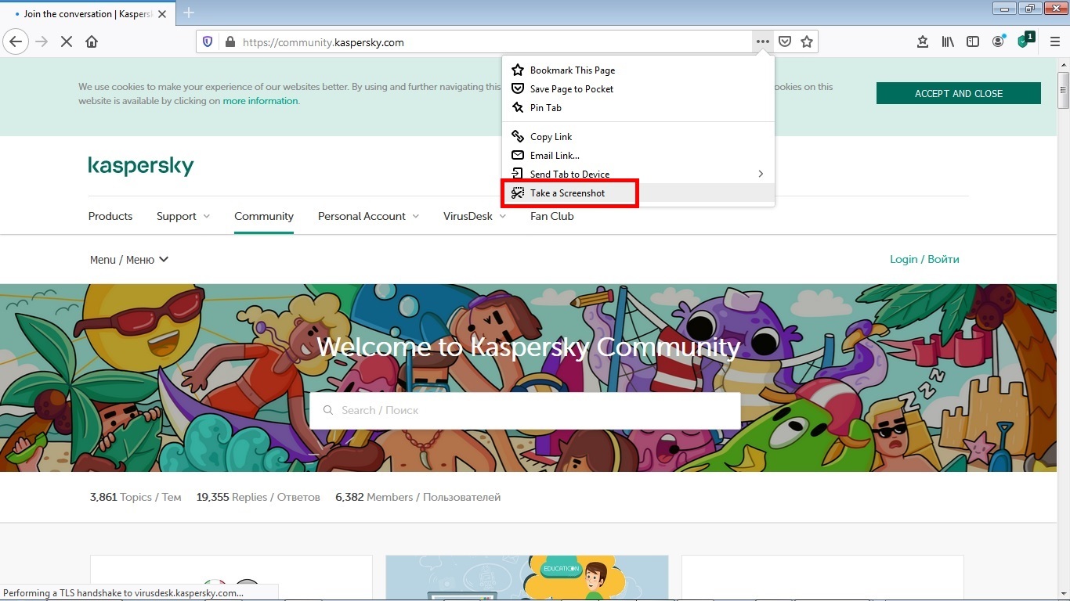Screen dimensions: 1070x601
Task: Expand the VirusDesk dropdown
Action: pos(475,216)
